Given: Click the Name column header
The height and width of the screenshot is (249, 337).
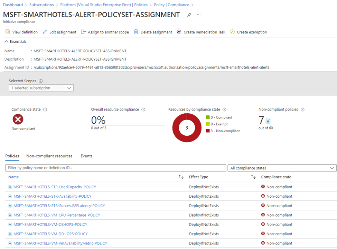Looking at the screenshot, I should click(x=13, y=177).
